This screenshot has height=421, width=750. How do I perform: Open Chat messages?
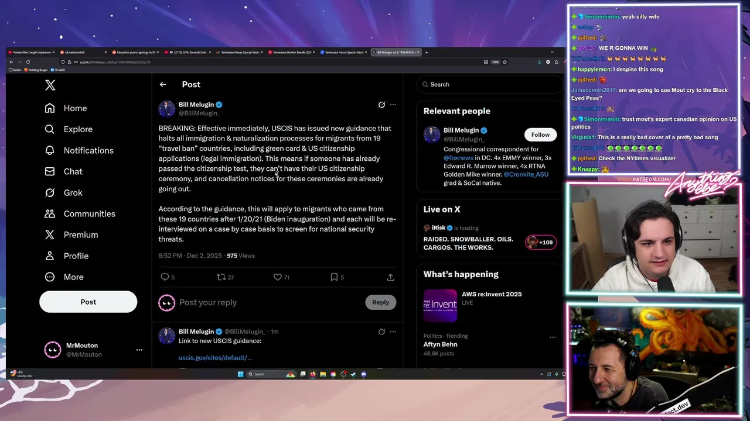(x=64, y=171)
